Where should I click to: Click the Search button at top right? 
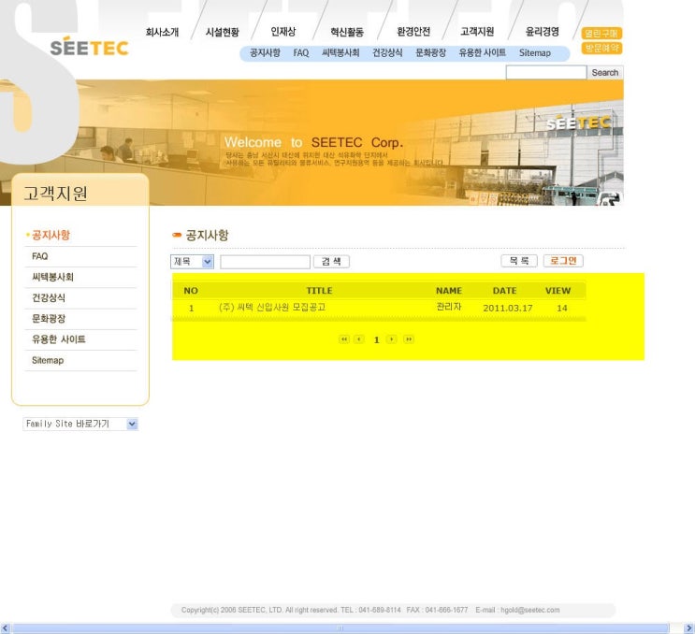(605, 72)
